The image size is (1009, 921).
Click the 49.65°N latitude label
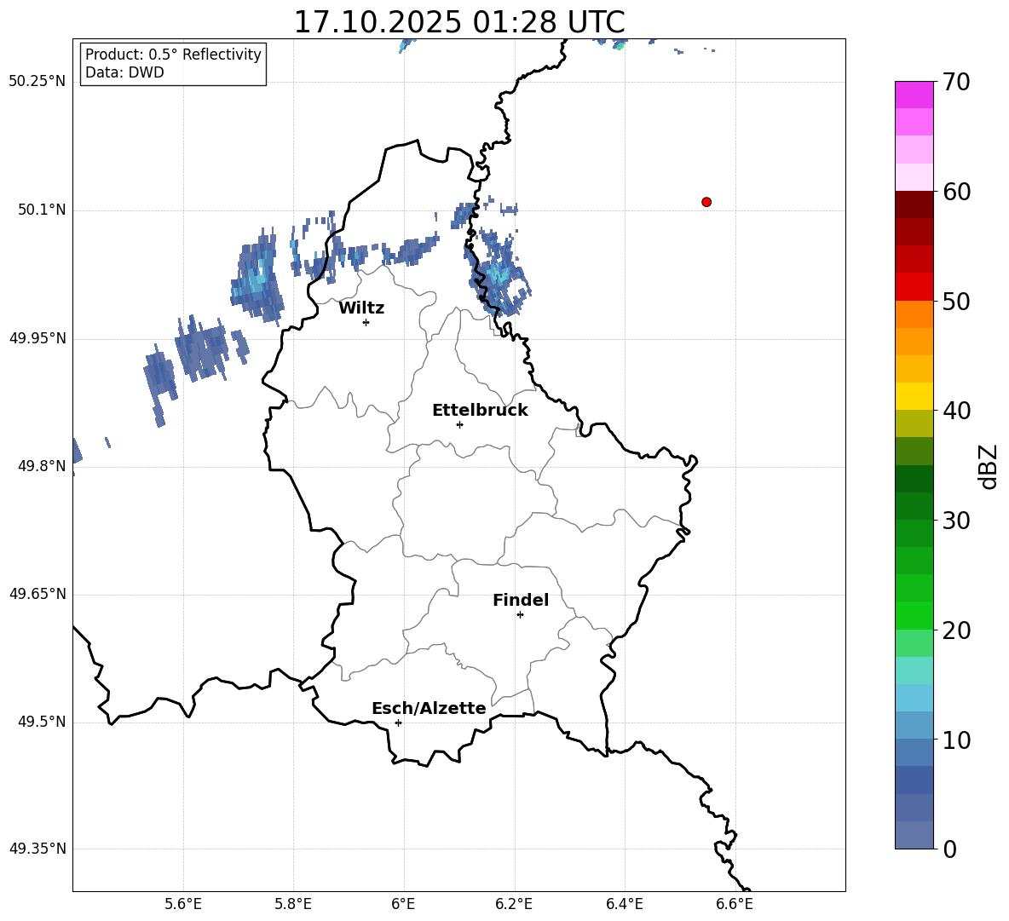tap(37, 594)
